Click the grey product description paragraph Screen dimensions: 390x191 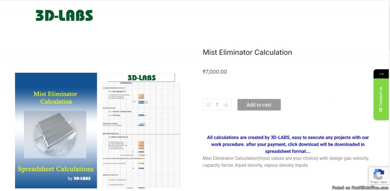point(286,162)
